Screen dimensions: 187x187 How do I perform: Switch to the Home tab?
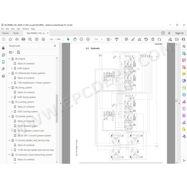click(x=6, y=33)
